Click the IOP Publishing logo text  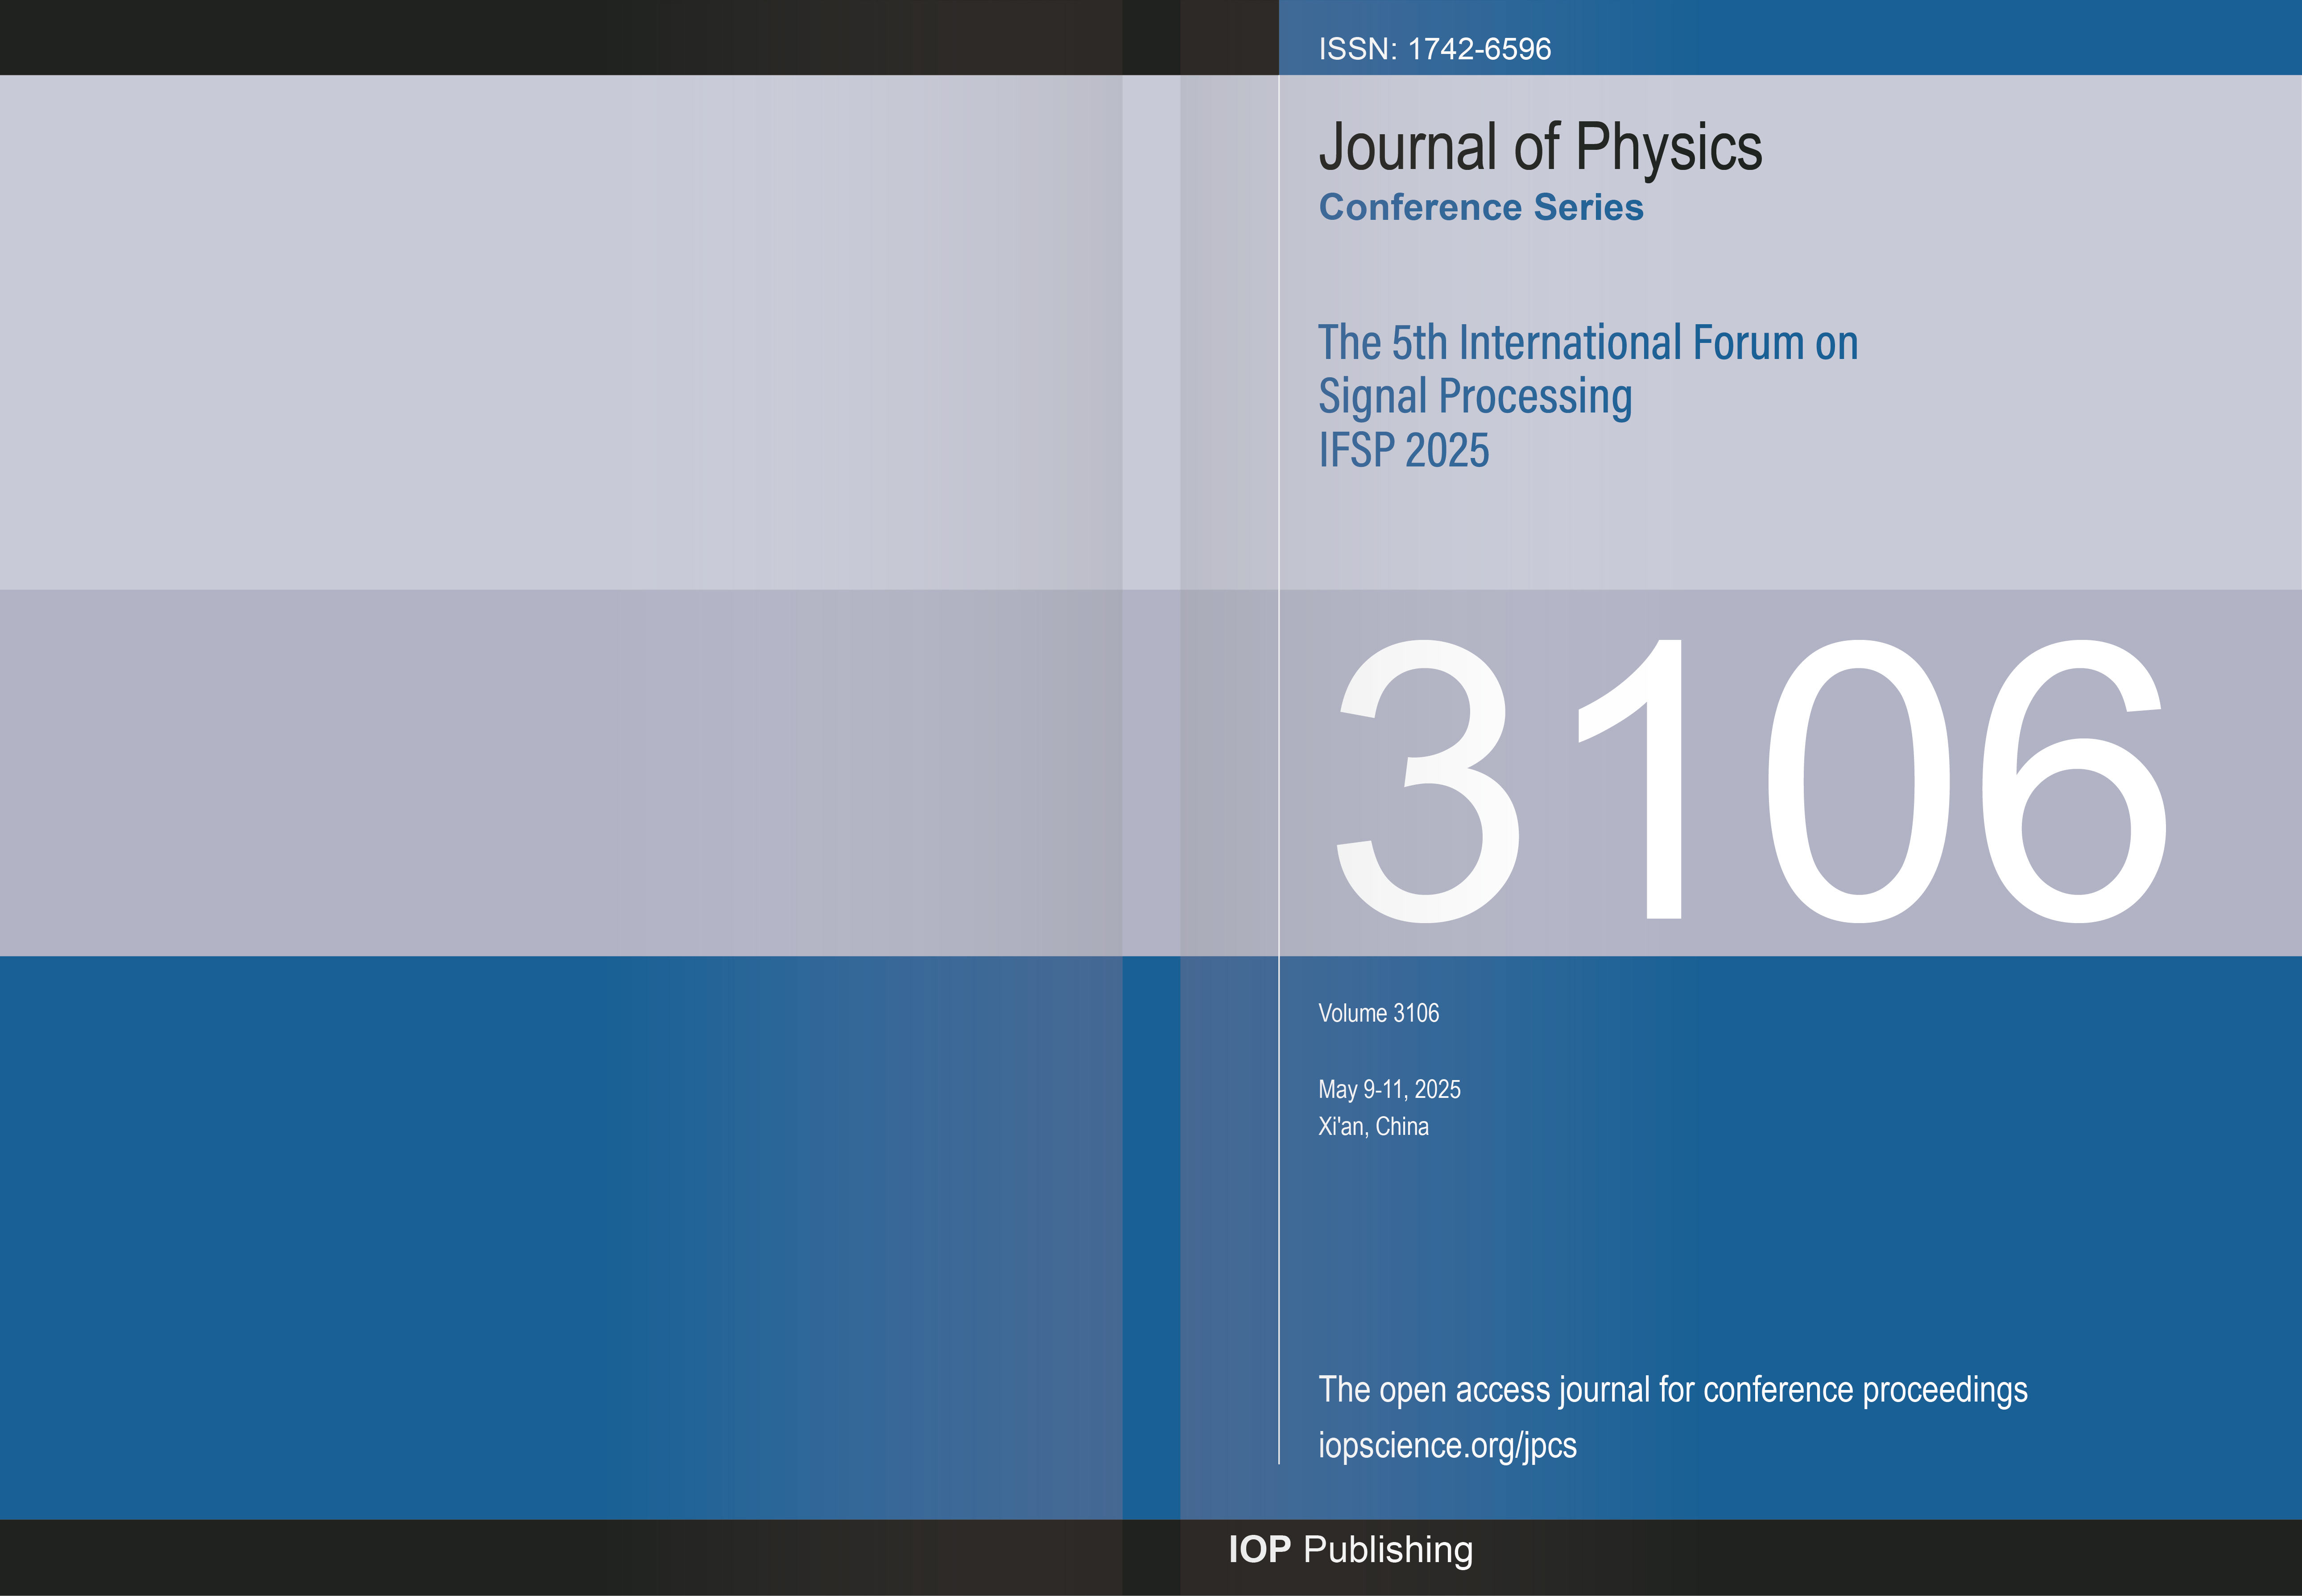[x=1350, y=1549]
